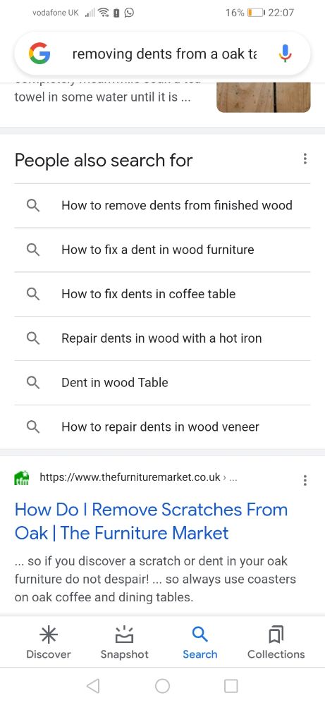Tap the wood table thumbnail image
The image size is (325, 705).
tap(264, 97)
